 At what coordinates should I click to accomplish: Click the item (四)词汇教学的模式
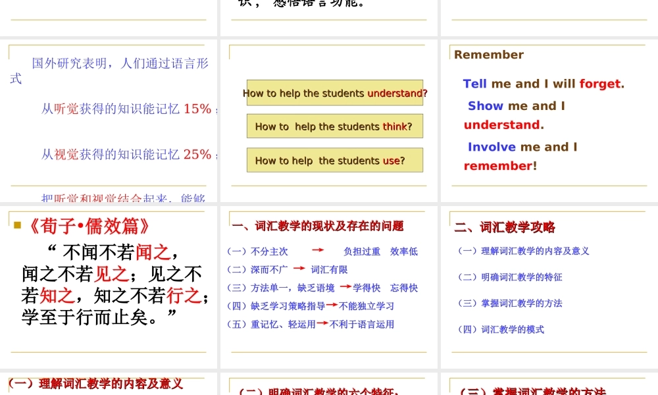(501, 330)
